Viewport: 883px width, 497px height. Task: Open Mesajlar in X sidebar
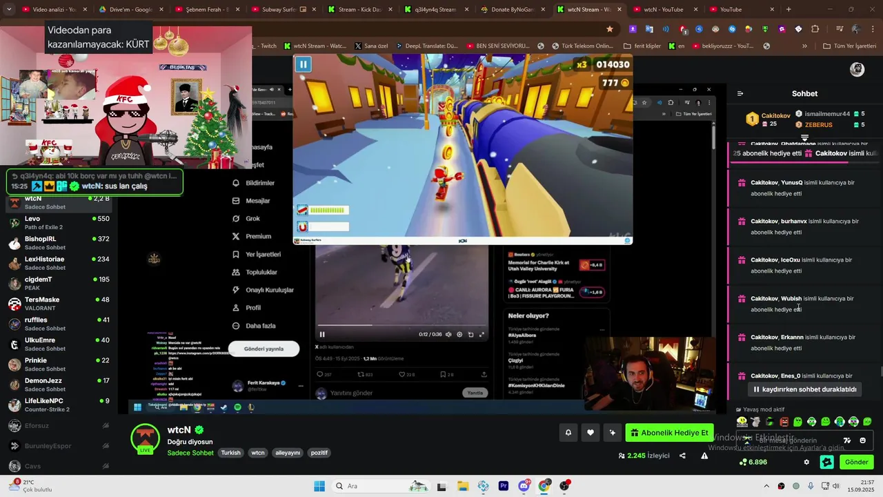click(x=251, y=201)
